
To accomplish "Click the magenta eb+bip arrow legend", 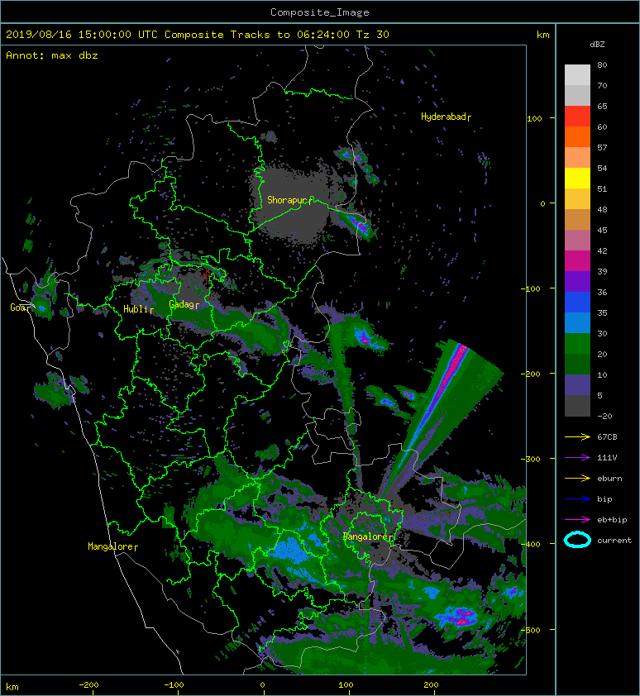I will pos(577,520).
